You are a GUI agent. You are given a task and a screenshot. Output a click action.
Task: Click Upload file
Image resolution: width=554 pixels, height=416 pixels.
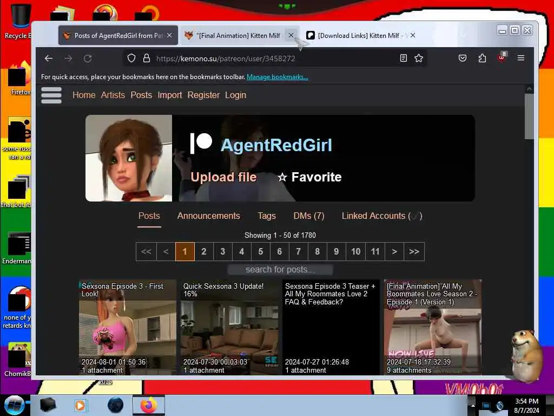click(223, 177)
